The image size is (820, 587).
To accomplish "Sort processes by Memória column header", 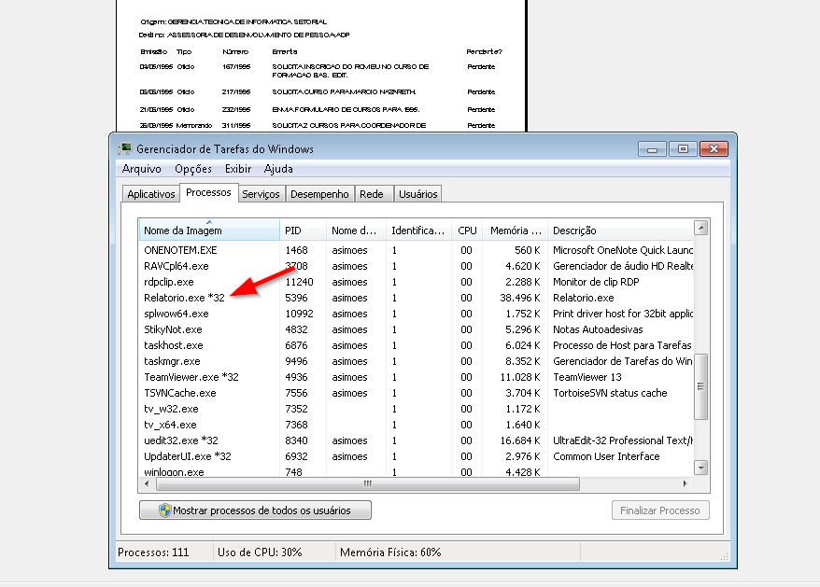I will click(516, 231).
